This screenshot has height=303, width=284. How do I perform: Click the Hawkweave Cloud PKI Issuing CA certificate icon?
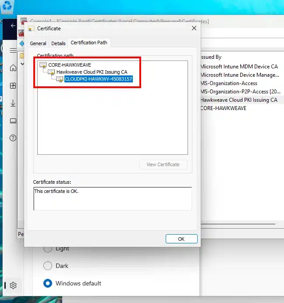[51, 72]
